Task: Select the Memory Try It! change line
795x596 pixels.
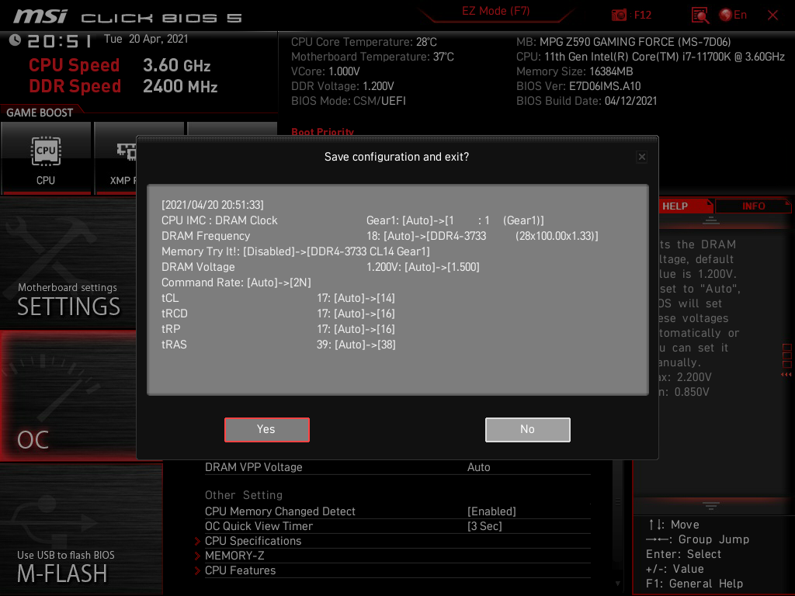Action: point(296,251)
